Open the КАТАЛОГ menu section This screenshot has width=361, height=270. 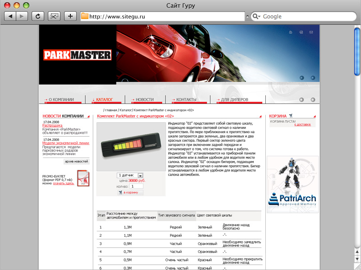(x=104, y=99)
